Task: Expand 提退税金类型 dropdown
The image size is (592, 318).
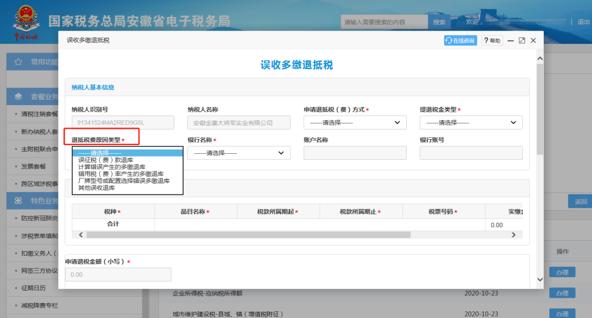Action: coord(471,123)
